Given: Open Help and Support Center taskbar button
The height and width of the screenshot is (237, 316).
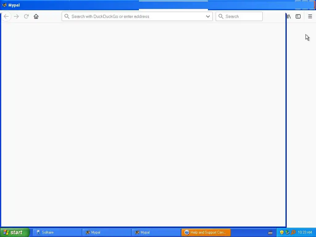Looking at the screenshot, I should 206,232.
